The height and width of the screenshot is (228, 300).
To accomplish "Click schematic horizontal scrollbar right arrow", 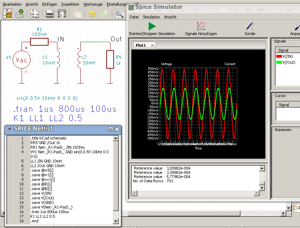I will coord(284,213).
